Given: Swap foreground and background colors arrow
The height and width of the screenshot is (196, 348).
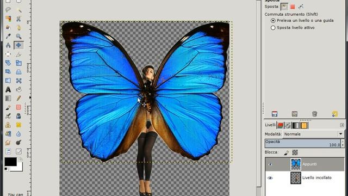Looking at the screenshot, I should tap(21, 159).
